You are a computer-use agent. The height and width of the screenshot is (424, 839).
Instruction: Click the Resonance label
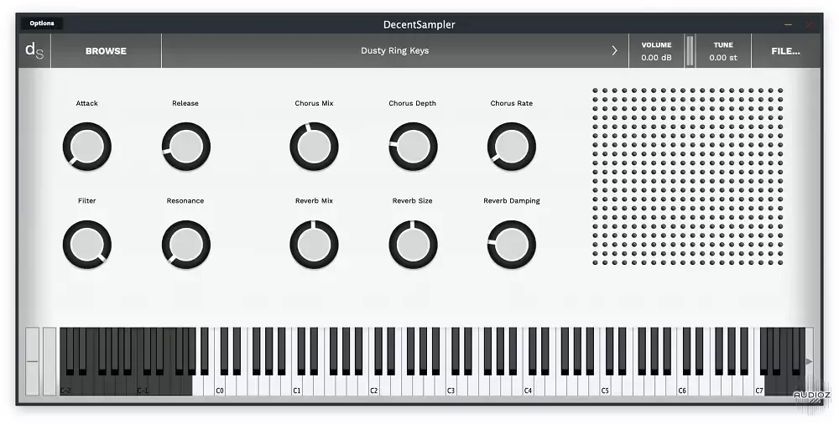185,201
